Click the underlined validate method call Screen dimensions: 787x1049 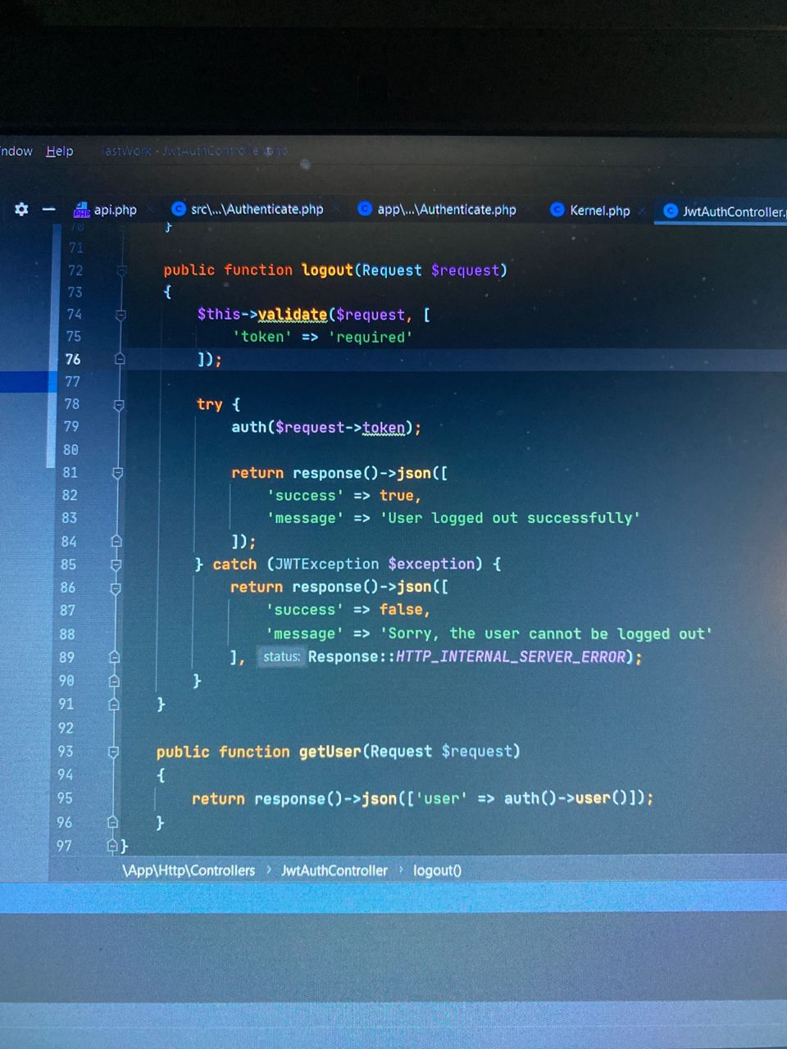[x=293, y=315]
